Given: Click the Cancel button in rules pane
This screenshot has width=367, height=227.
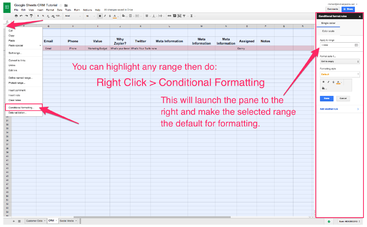Looking at the screenshot, I should click(x=343, y=98).
